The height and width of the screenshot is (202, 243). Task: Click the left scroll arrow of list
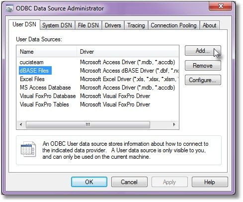[x=21, y=124]
